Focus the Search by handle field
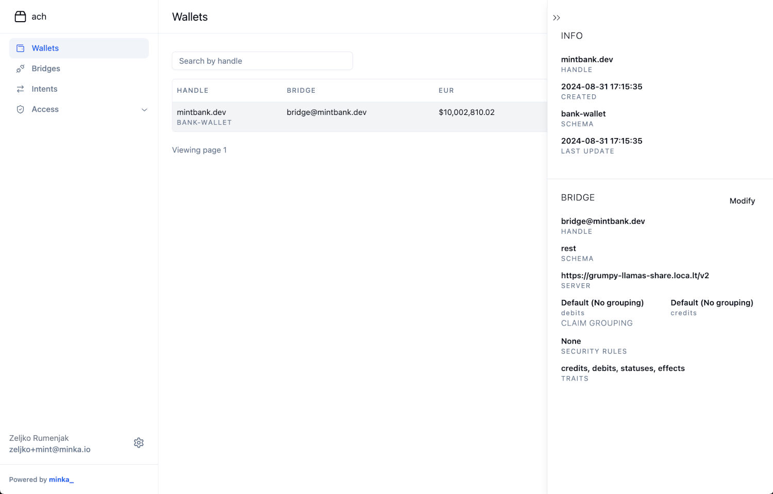 [x=262, y=61]
